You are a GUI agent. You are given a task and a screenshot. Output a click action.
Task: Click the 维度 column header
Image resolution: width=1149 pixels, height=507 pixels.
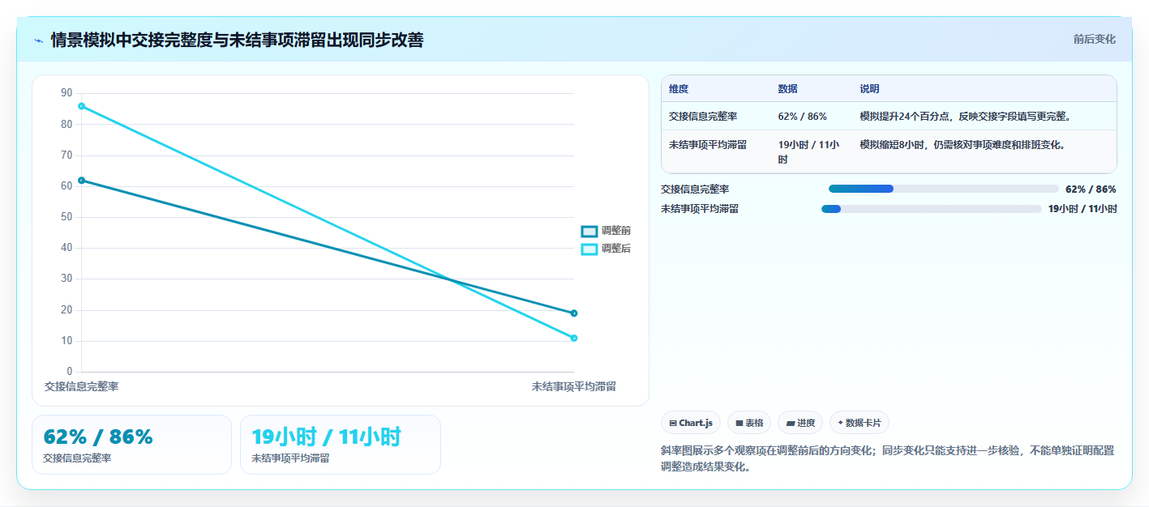coord(679,89)
